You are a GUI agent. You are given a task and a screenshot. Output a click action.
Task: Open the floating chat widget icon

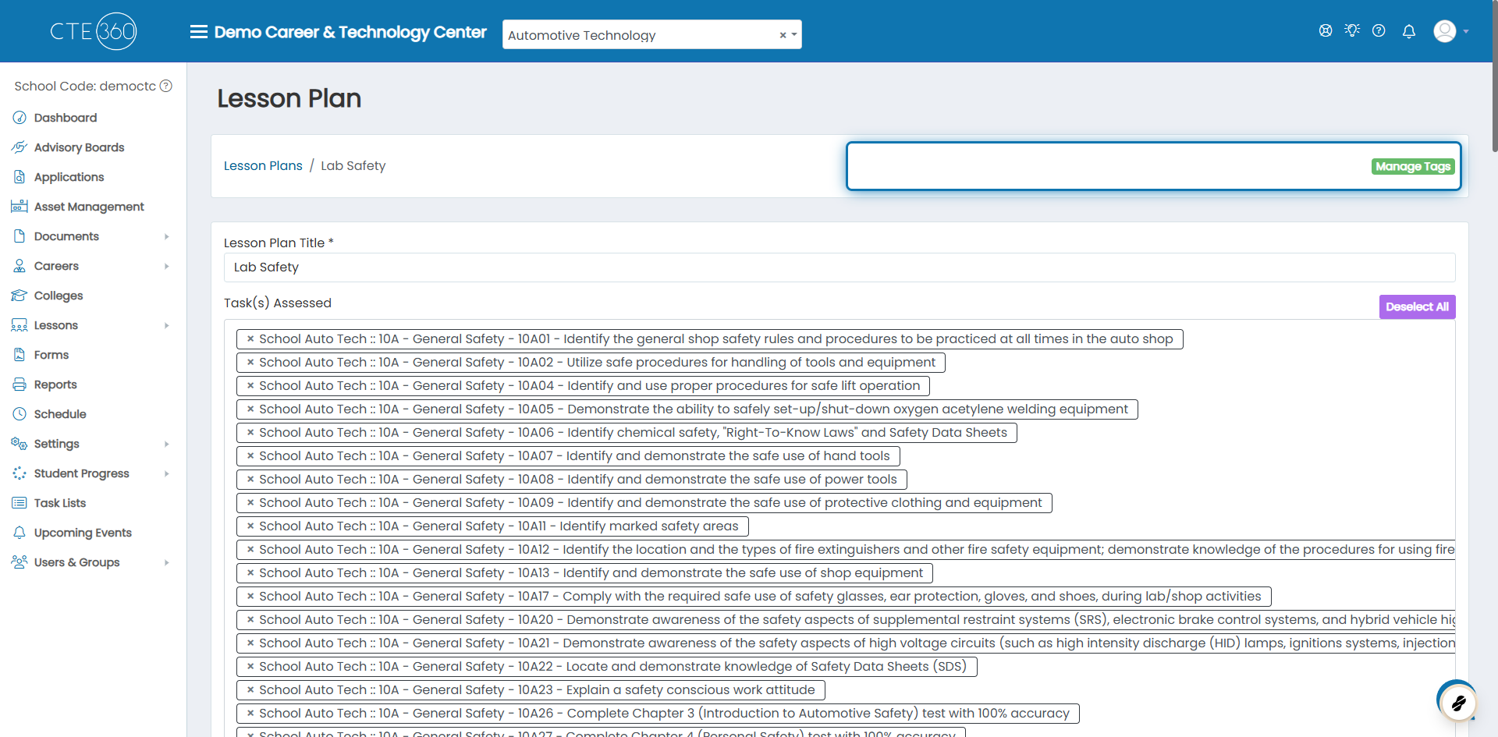tap(1457, 703)
